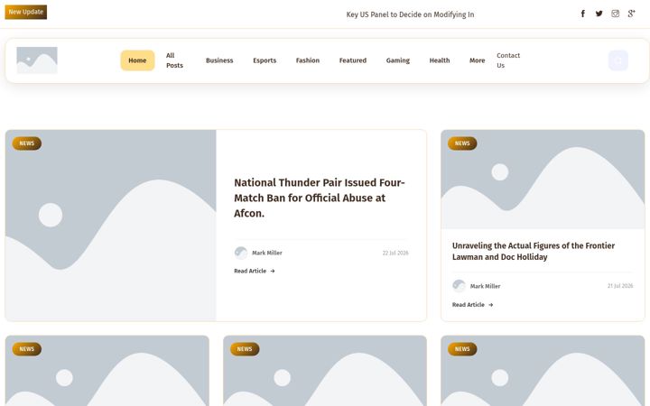This screenshot has width=650, height=406.
Task: Click the bottom-right card thumbnail
Action: (x=543, y=371)
